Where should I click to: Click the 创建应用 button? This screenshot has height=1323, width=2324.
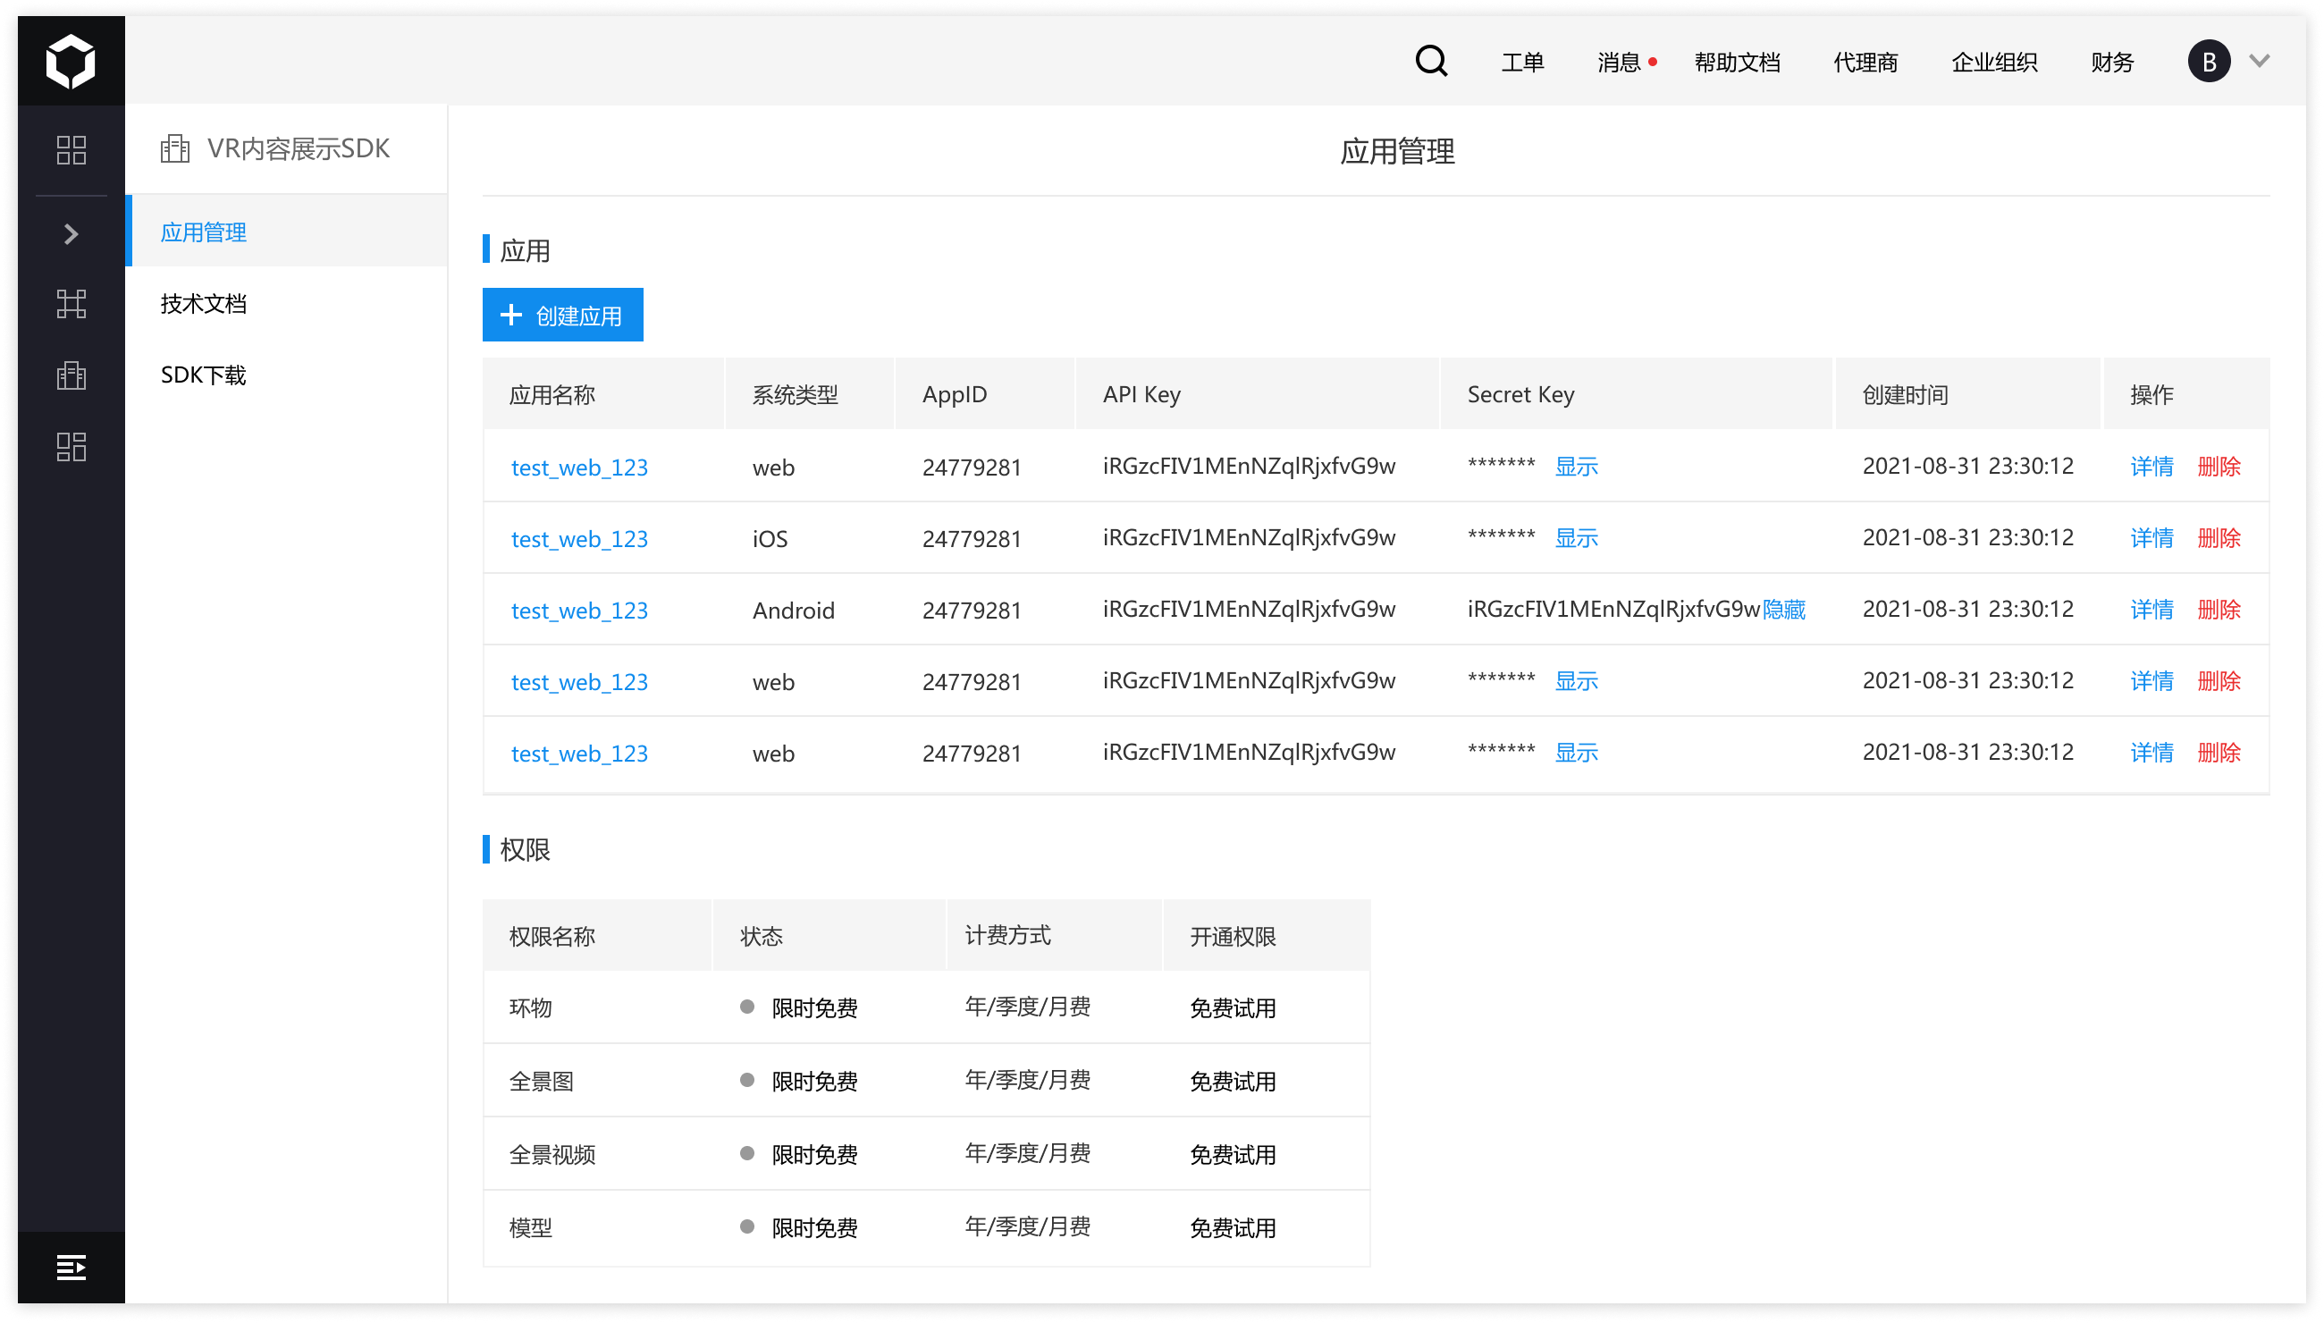[x=562, y=316]
